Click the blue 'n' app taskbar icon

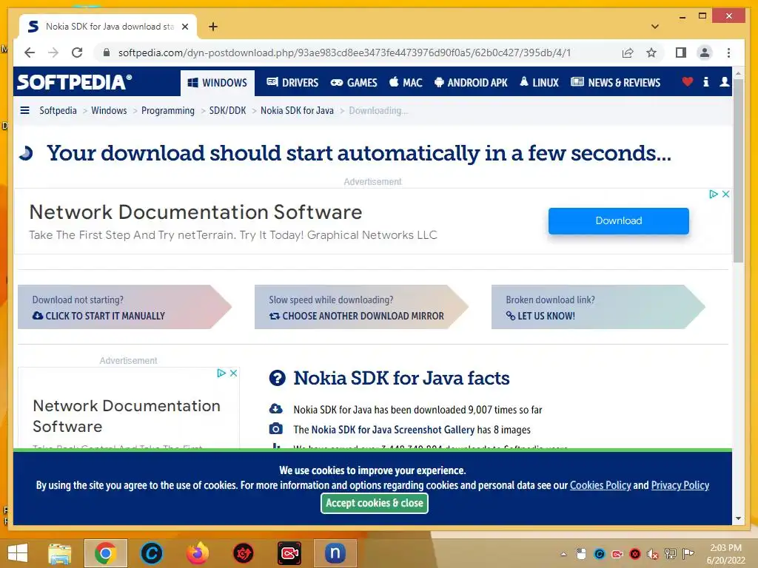click(x=335, y=553)
